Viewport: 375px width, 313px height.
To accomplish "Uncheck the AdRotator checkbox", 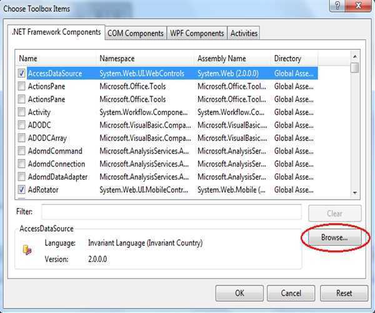I will click(x=22, y=190).
